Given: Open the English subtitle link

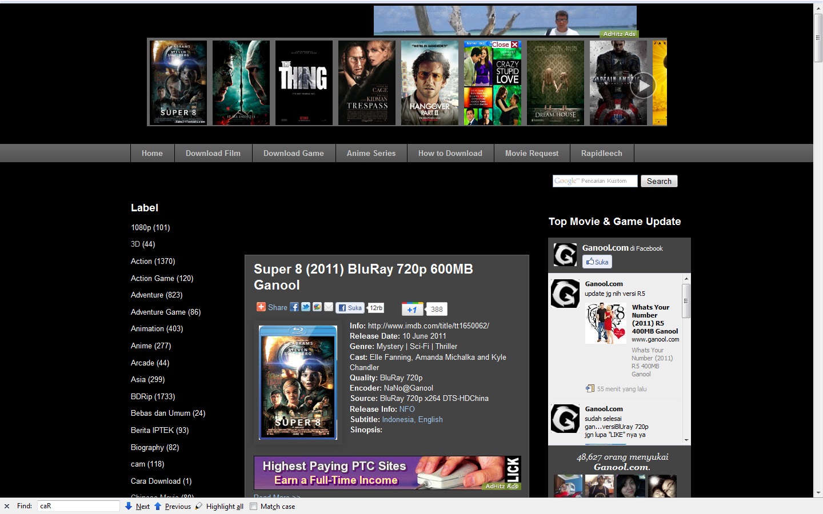Looking at the screenshot, I should tap(430, 419).
